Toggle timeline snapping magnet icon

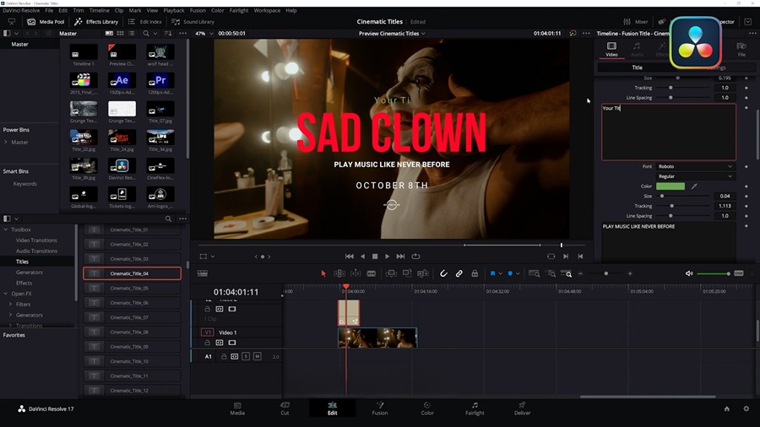tap(443, 273)
